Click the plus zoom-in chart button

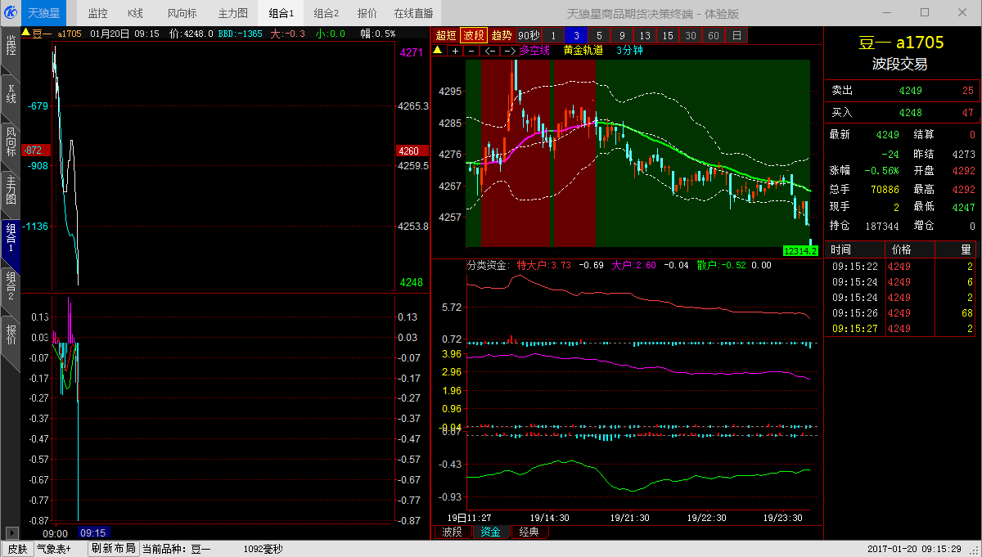click(x=455, y=50)
